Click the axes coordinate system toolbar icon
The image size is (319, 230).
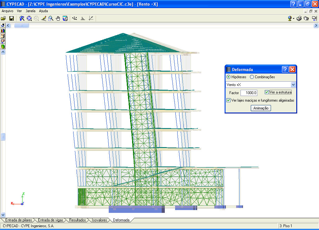pyautogui.click(x=75, y=18)
